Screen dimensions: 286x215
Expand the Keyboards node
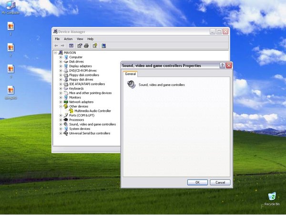click(61, 88)
